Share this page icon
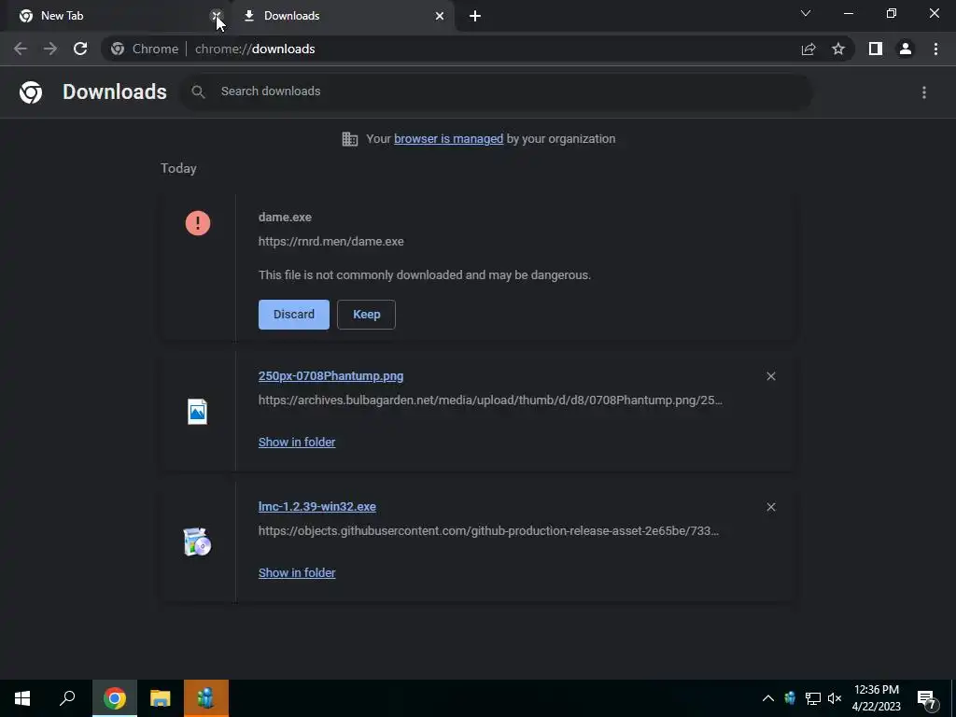 coord(808,49)
